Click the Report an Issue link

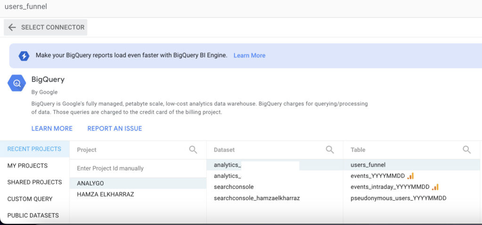[x=114, y=129]
